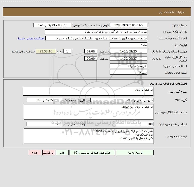Viewport: 194px width, 187px height.
Task: Click the label 'تعداد / مقدار مورد نیاز:'
Action: tap(173, 124)
